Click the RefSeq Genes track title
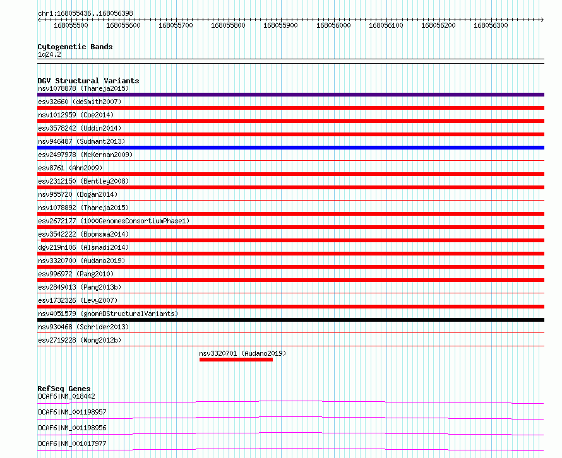The width and height of the screenshot is (562, 458). point(64,389)
